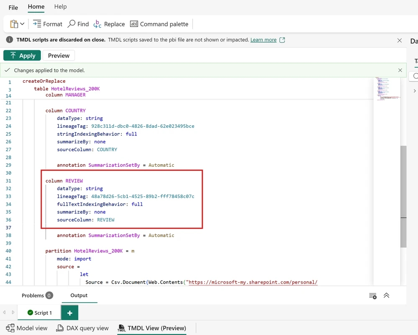418x335 pixels.
Task: Expand the right Data pane chevron
Action: coord(415,91)
